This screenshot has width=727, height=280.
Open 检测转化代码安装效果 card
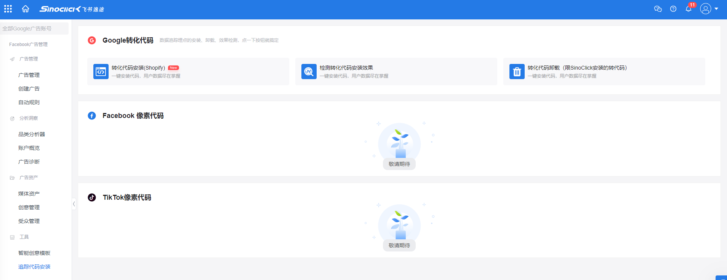tap(396, 72)
